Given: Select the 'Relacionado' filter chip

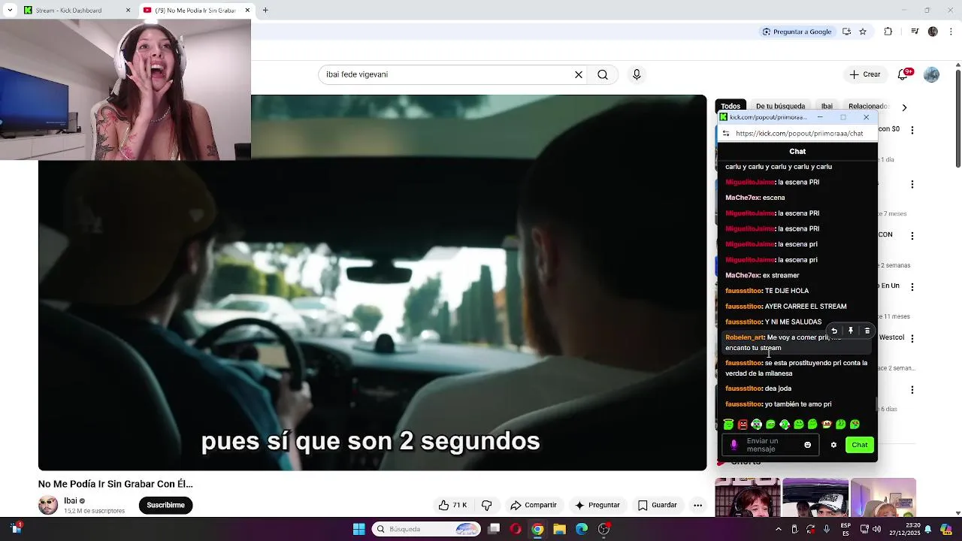Looking at the screenshot, I should pos(868,107).
